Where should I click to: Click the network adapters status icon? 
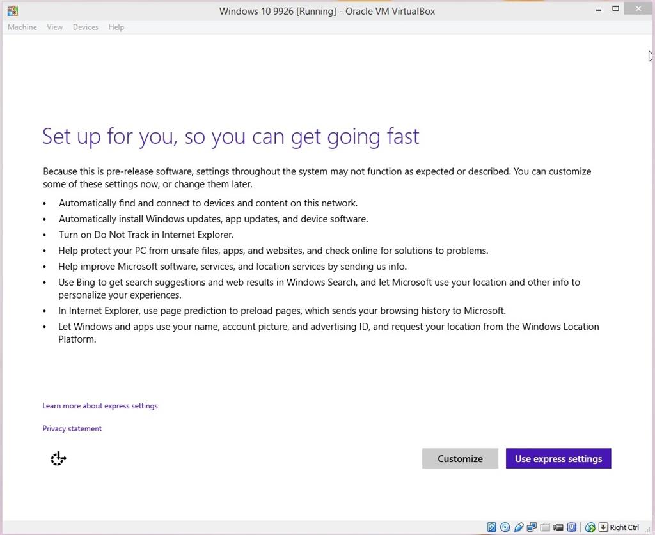532,527
